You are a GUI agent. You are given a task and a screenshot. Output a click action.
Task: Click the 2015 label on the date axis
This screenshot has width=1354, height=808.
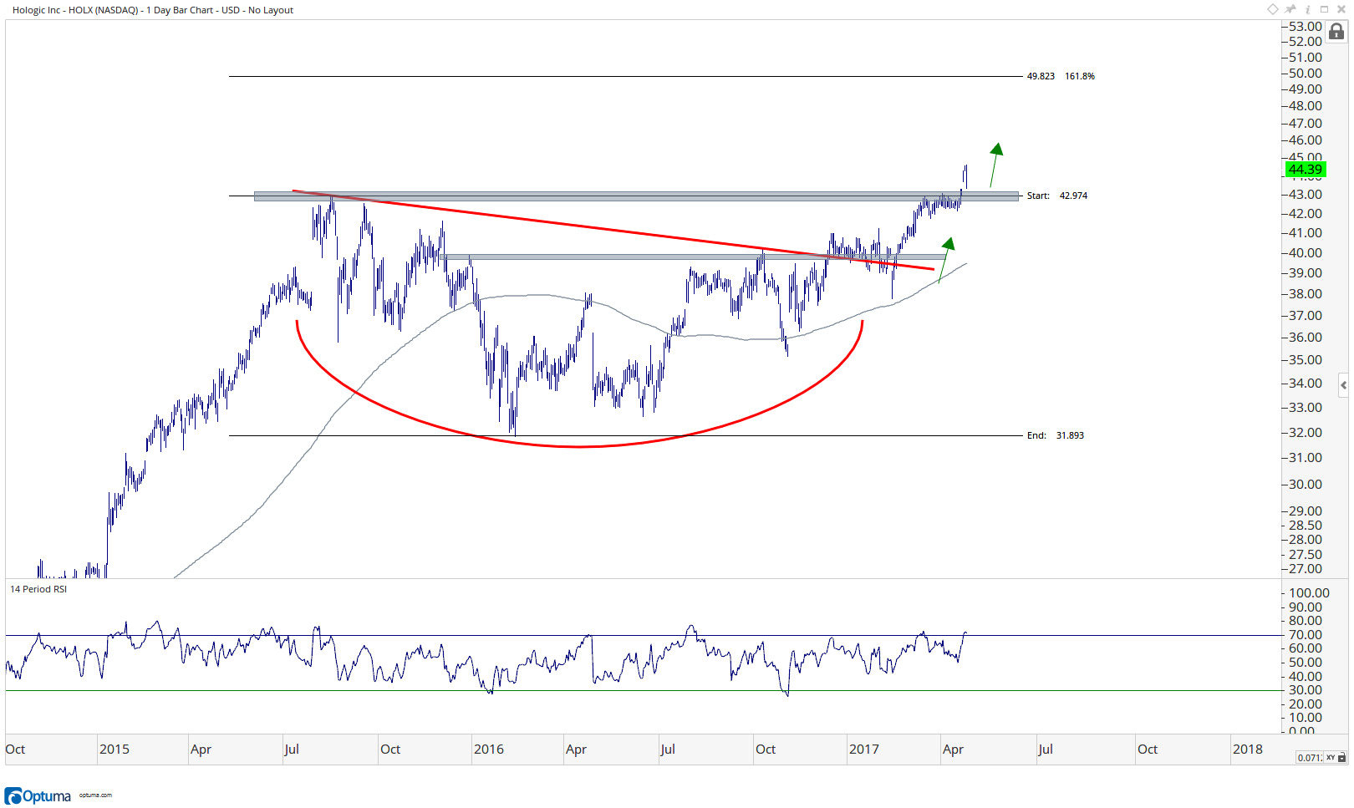115,750
